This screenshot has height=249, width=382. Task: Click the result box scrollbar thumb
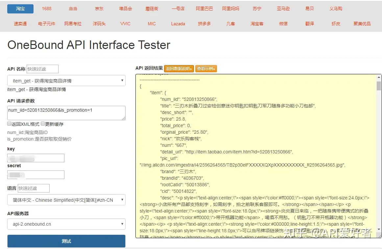(379, 86)
